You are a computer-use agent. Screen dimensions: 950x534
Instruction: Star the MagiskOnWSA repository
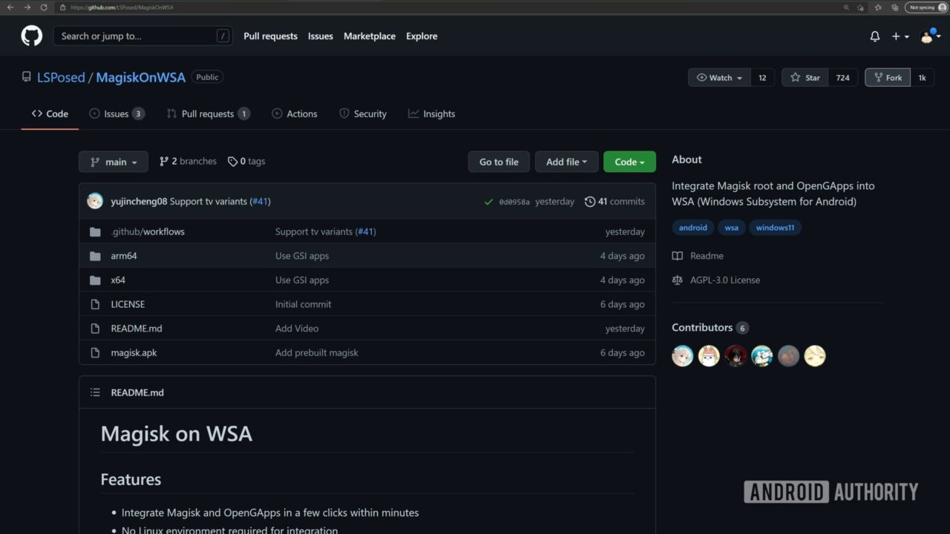tap(805, 78)
